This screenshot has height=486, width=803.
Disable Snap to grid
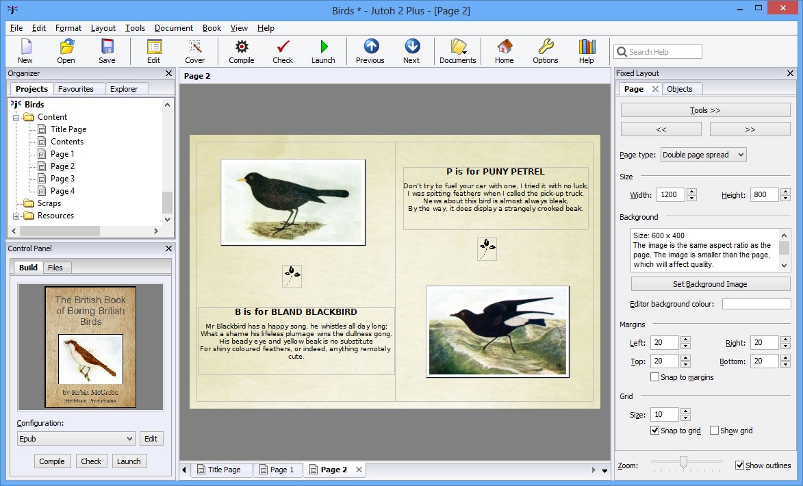(x=654, y=431)
